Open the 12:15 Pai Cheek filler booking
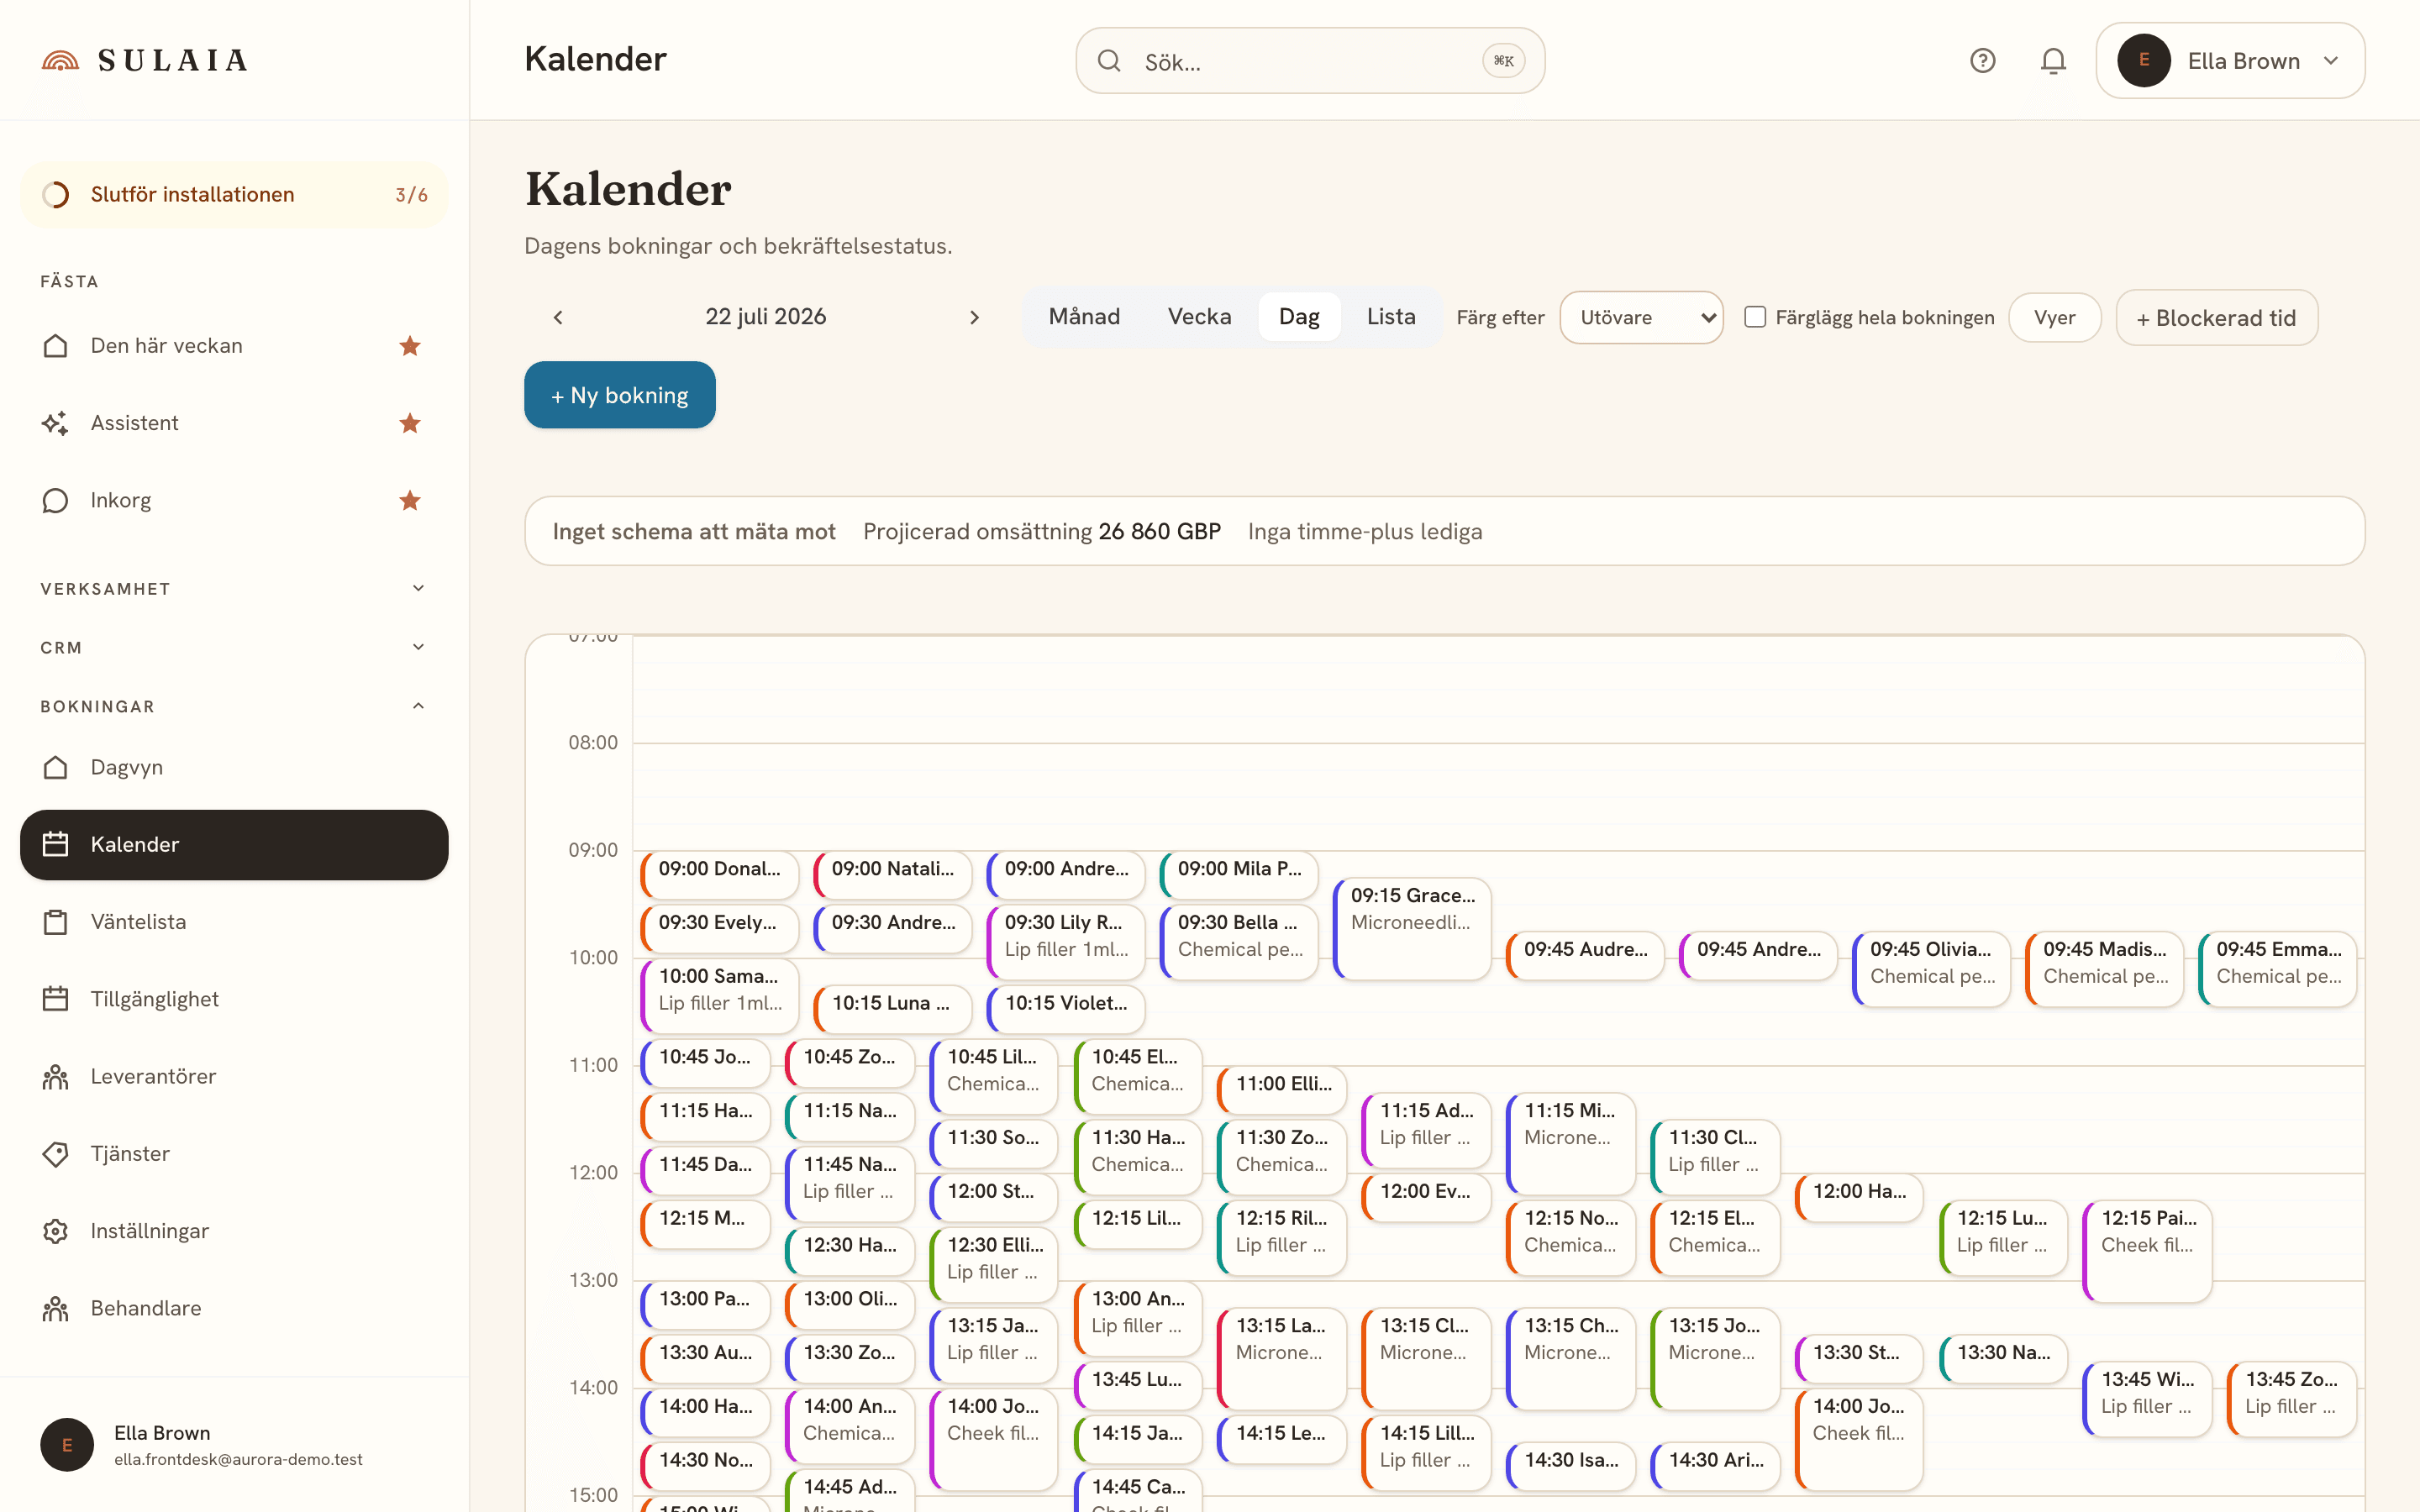 2147,1251
